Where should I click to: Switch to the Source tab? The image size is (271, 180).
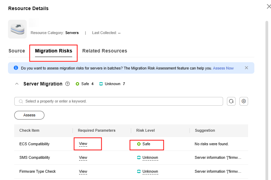tap(17, 51)
